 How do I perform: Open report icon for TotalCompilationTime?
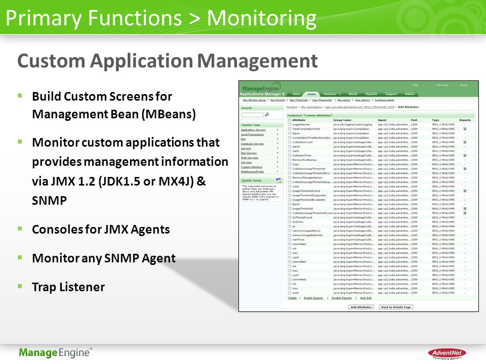tap(465, 129)
